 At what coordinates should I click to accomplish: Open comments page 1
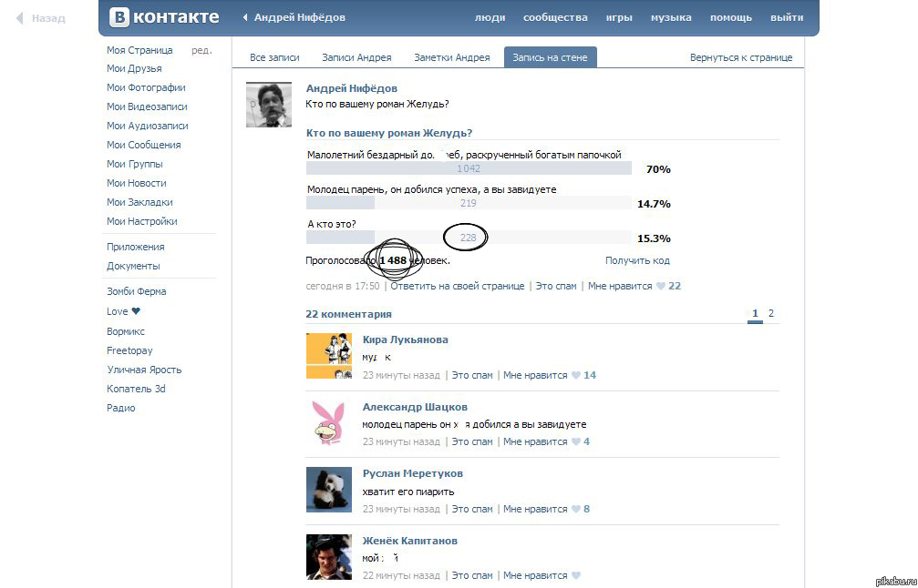pos(755,313)
